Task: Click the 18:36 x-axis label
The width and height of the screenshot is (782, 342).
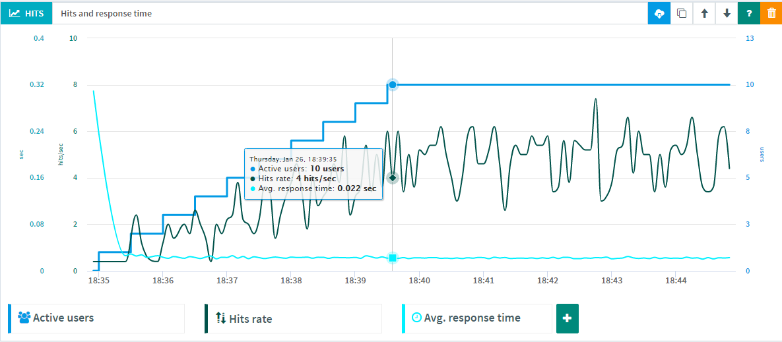Action: point(162,281)
